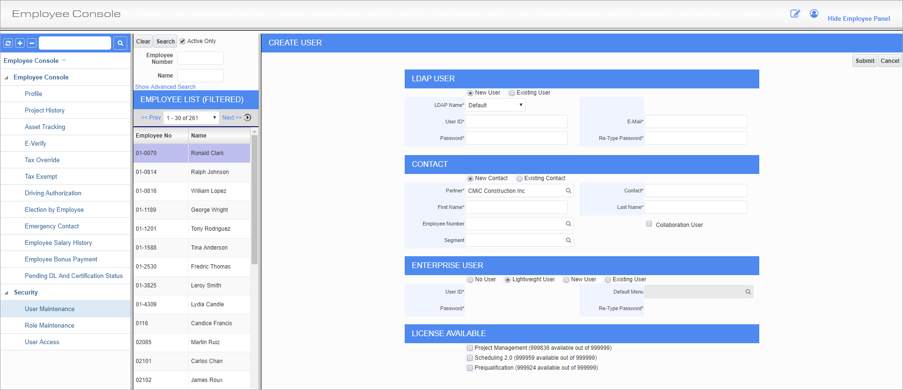Image resolution: width=903 pixels, height=390 pixels.
Task: Focus the LDAP User ID input field
Action: coord(516,121)
